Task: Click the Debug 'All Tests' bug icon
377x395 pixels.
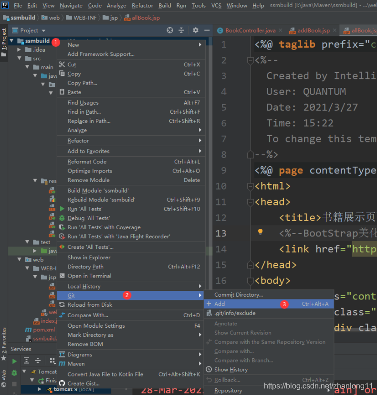Action: 62,218
